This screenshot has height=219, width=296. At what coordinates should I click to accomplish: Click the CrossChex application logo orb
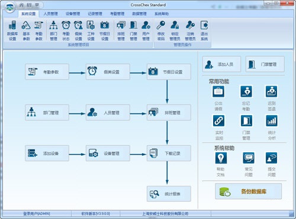9,7
